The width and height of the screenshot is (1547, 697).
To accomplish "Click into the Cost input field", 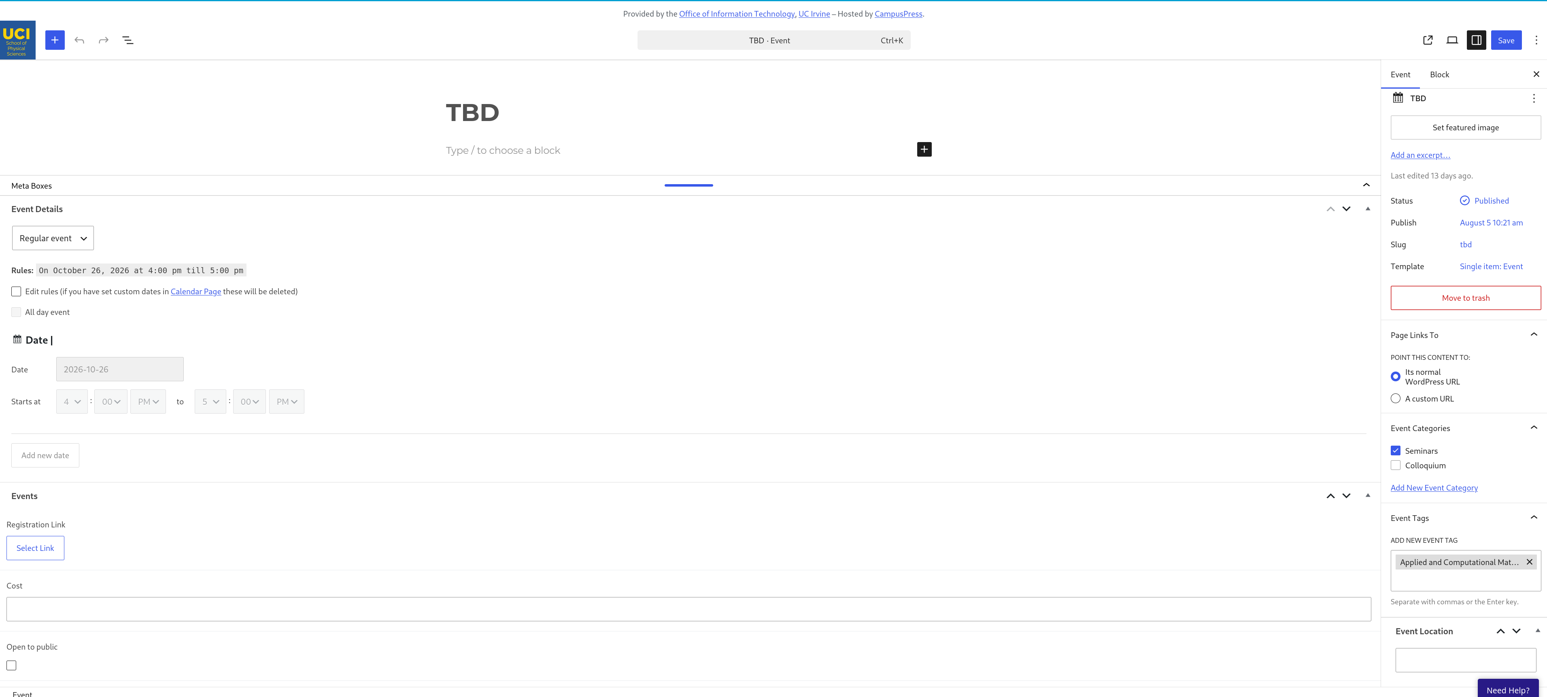I will [689, 609].
